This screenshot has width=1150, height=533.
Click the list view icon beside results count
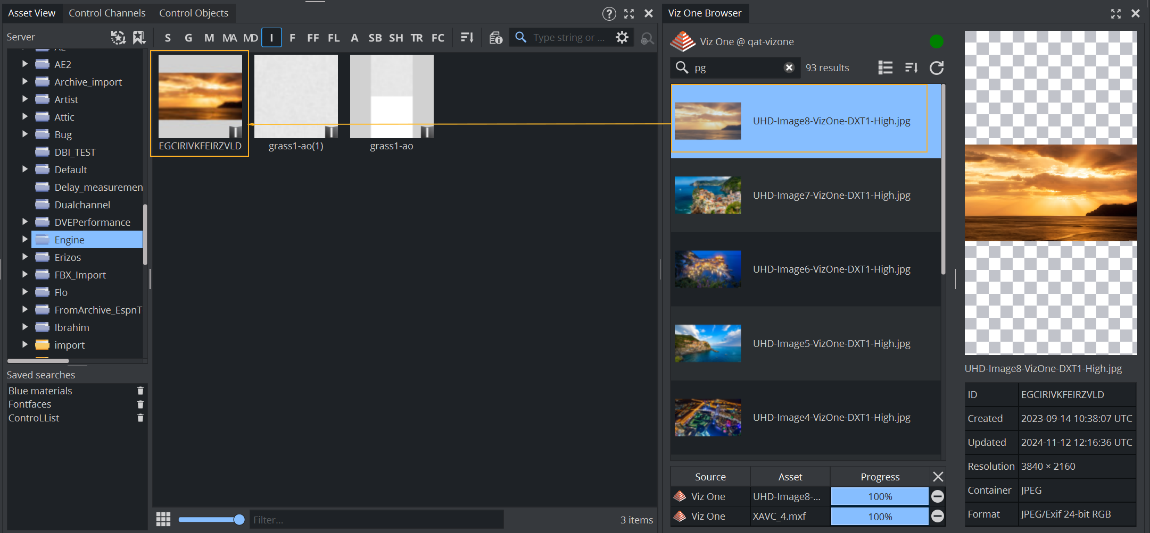885,68
